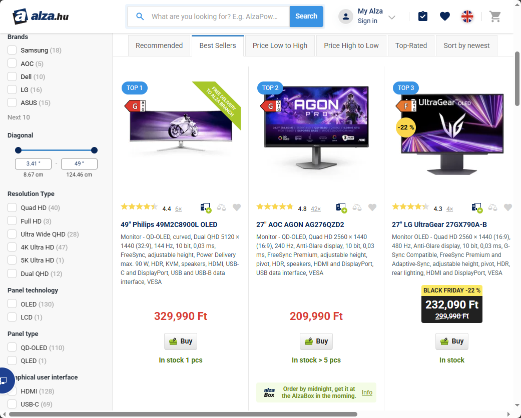Open the clipboard checklist orders icon
Viewport: 521px width, 418px height.
coord(422,16)
